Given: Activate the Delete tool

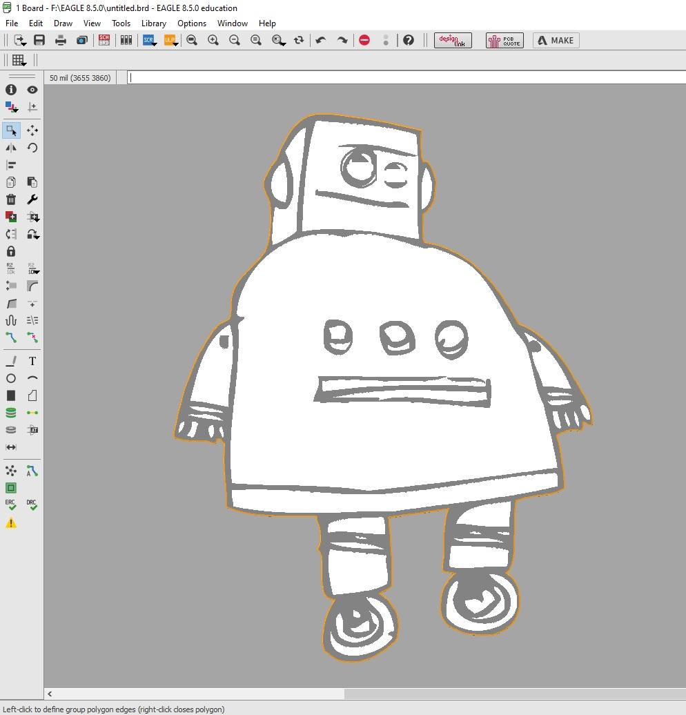Looking at the screenshot, I should [x=11, y=199].
